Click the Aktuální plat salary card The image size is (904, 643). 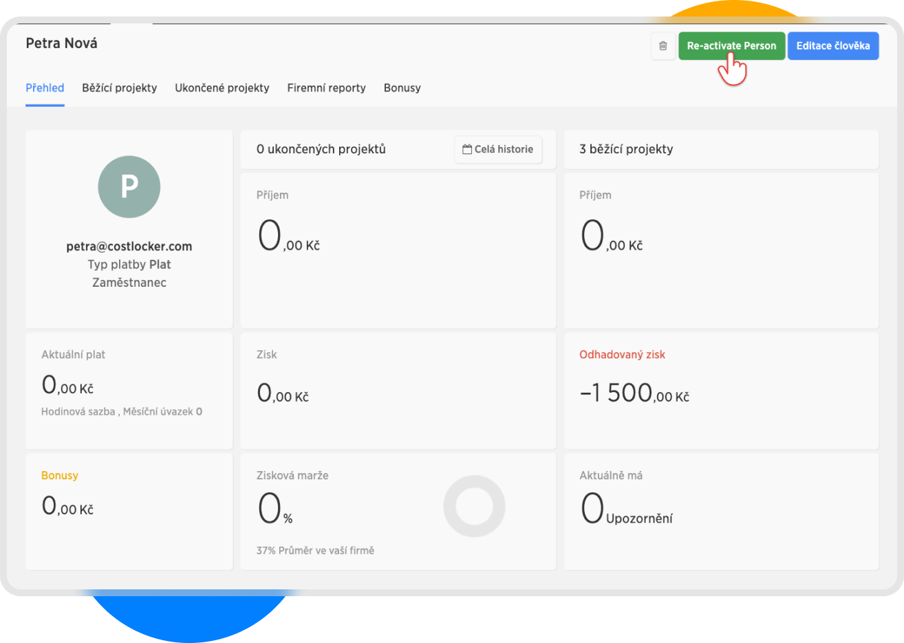click(x=129, y=390)
